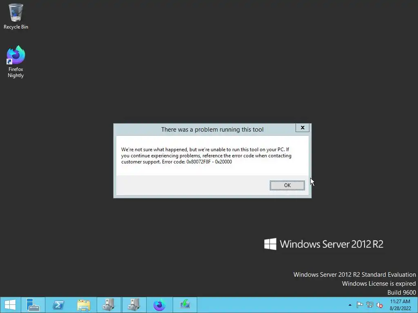The height and width of the screenshot is (313, 418).
Task: Click the error code text 0x80072F8F - 0x20000
Action: (x=209, y=162)
